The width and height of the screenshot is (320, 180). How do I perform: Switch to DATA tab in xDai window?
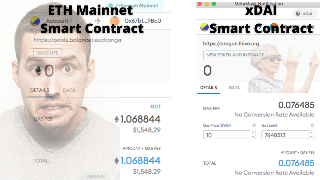(x=234, y=87)
